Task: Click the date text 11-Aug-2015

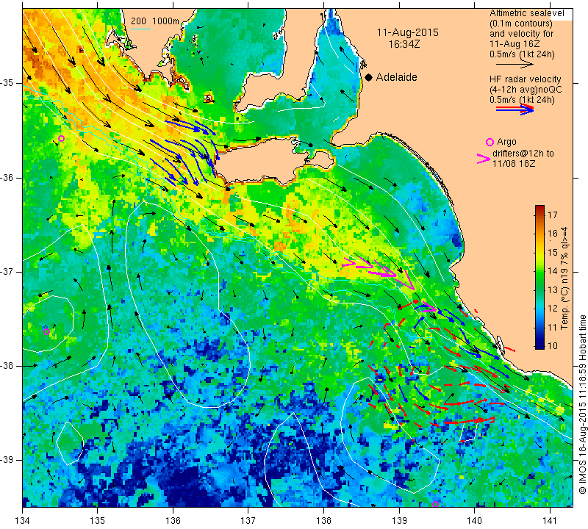Action: pos(408,32)
